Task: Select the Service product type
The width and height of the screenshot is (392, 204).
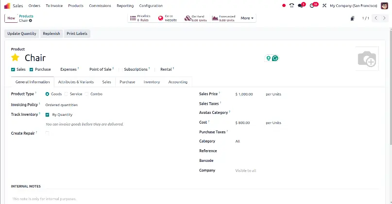Action: pos(66,94)
